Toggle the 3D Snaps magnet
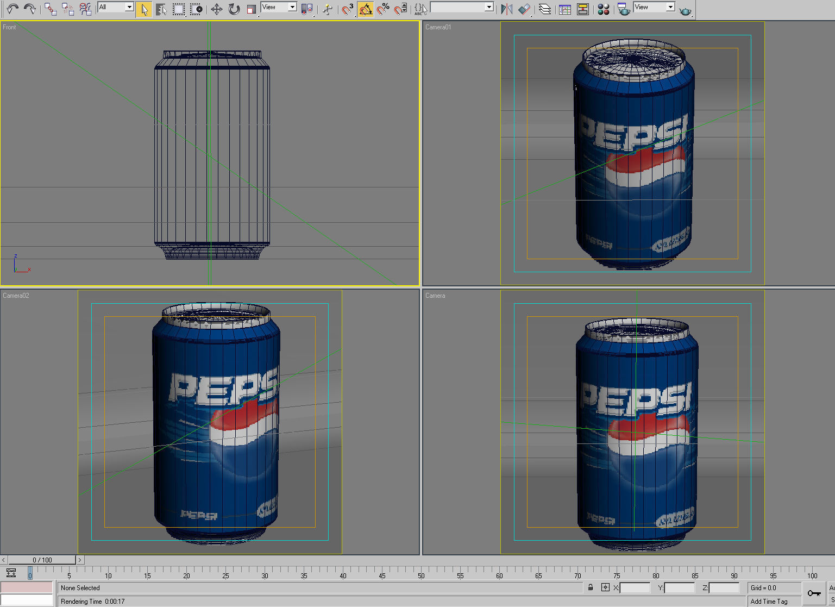835x607 pixels. coord(348,9)
